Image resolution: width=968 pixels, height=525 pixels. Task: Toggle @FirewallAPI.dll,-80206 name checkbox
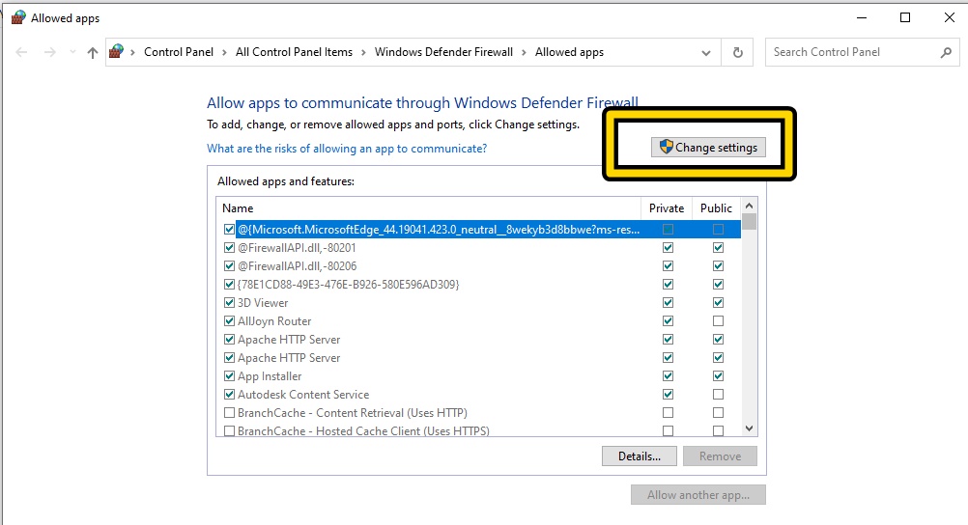tap(229, 266)
